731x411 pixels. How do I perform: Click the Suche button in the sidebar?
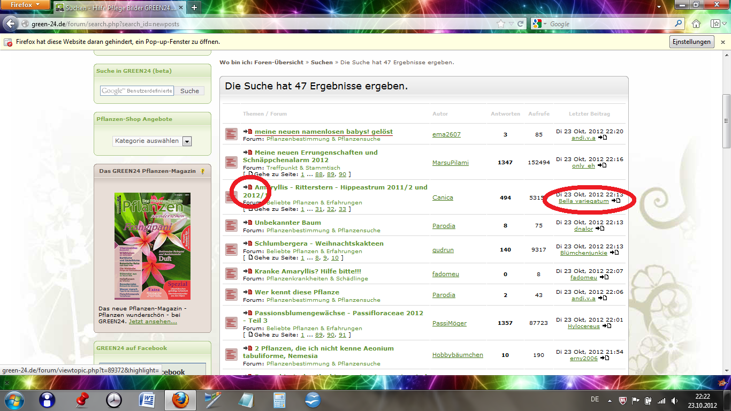point(189,91)
